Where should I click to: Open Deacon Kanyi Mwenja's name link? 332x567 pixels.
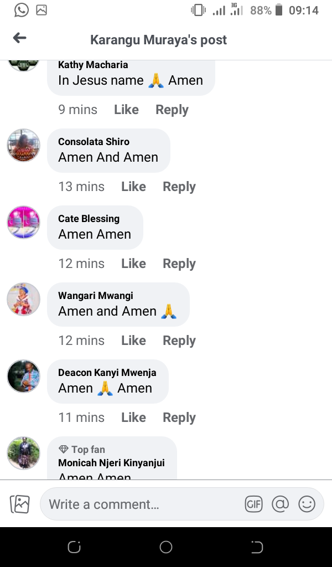107,373
